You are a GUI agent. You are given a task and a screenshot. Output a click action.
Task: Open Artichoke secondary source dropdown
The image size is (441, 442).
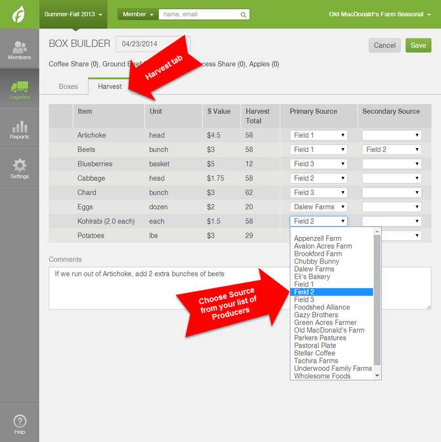tap(392, 135)
